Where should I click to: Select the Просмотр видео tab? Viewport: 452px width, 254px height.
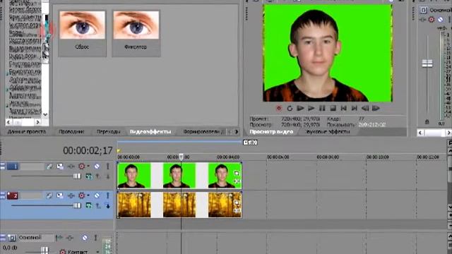tap(271, 132)
